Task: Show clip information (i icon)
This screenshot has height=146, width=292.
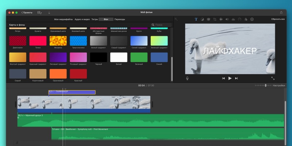Action: point(252,19)
